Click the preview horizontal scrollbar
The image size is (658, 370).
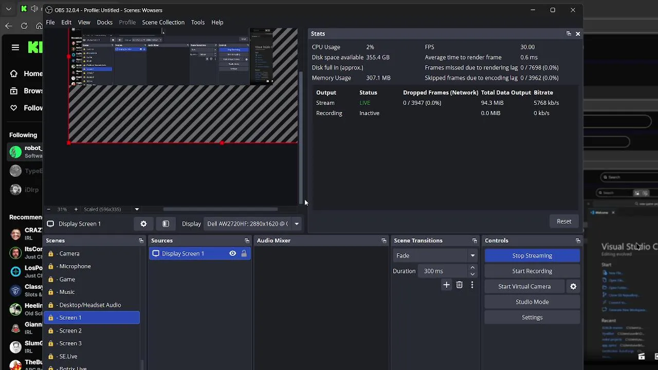220,209
